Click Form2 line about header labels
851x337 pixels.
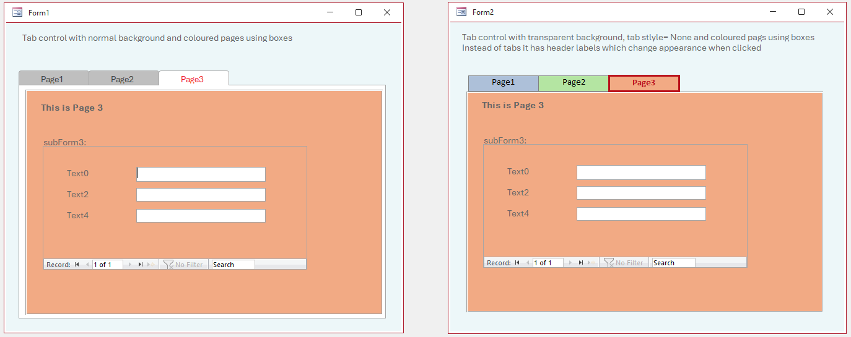click(611, 48)
